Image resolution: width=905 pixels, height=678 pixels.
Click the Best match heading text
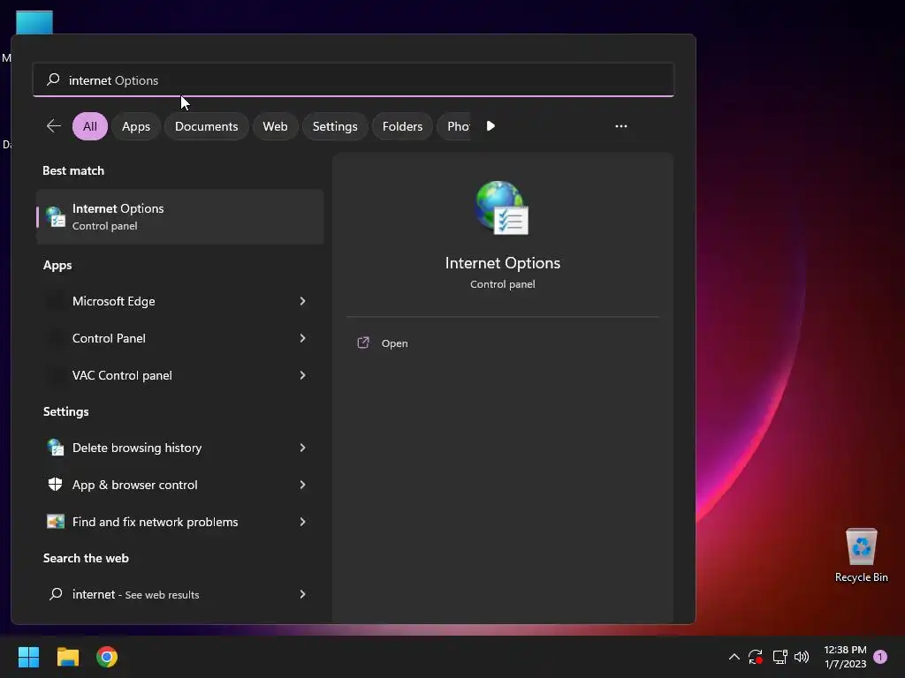[x=73, y=170]
